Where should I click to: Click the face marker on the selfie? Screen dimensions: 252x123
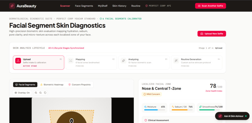click(x=72, y=121)
